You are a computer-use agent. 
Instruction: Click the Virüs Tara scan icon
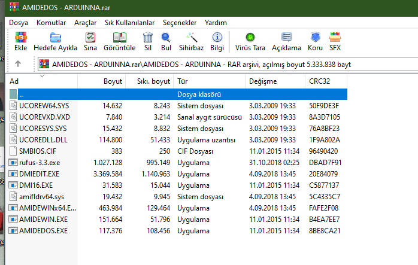(x=250, y=37)
